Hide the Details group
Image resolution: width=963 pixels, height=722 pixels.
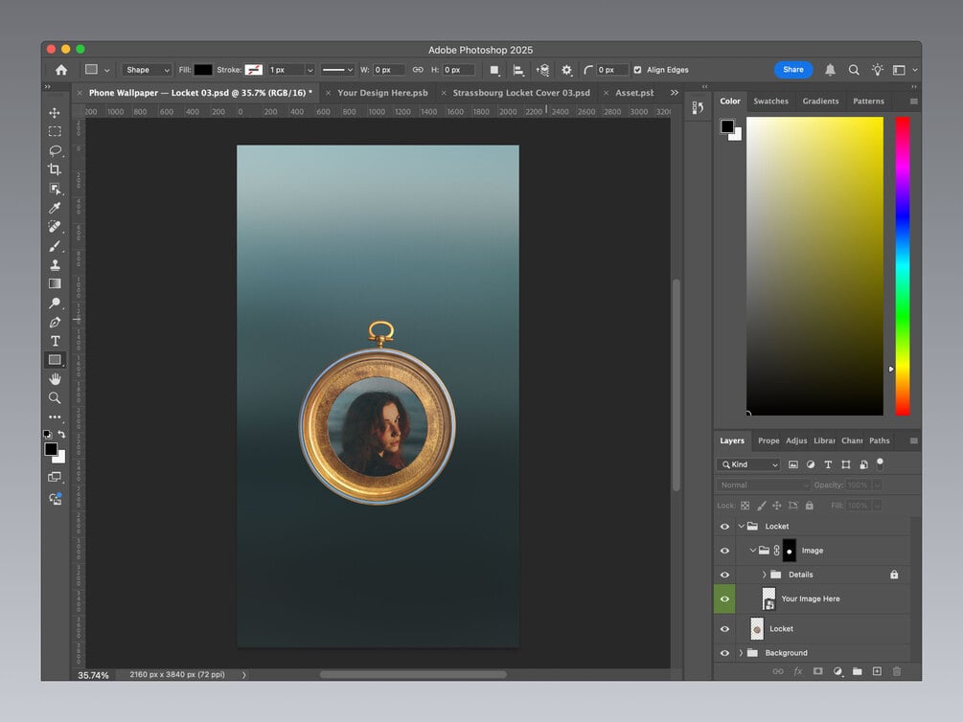724,575
